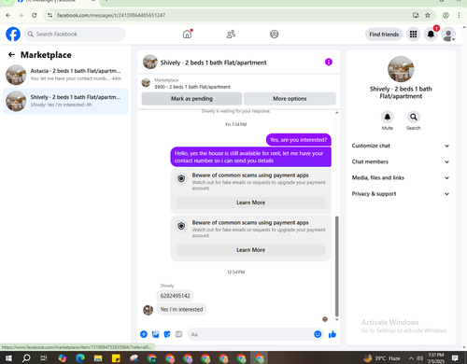Click More options button
The height and width of the screenshot is (364, 467).
[x=290, y=99]
